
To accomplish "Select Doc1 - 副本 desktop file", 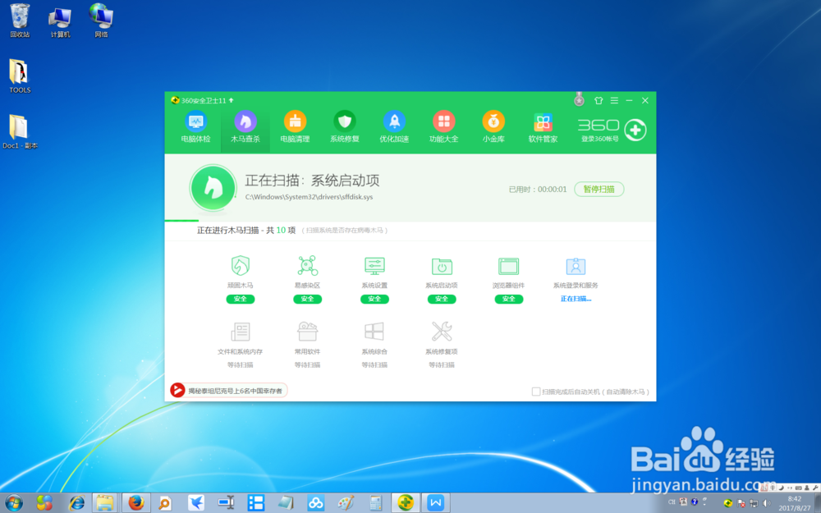I will point(20,132).
